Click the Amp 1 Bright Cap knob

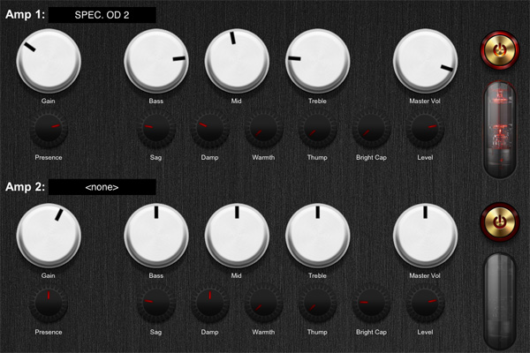pyautogui.click(x=371, y=131)
